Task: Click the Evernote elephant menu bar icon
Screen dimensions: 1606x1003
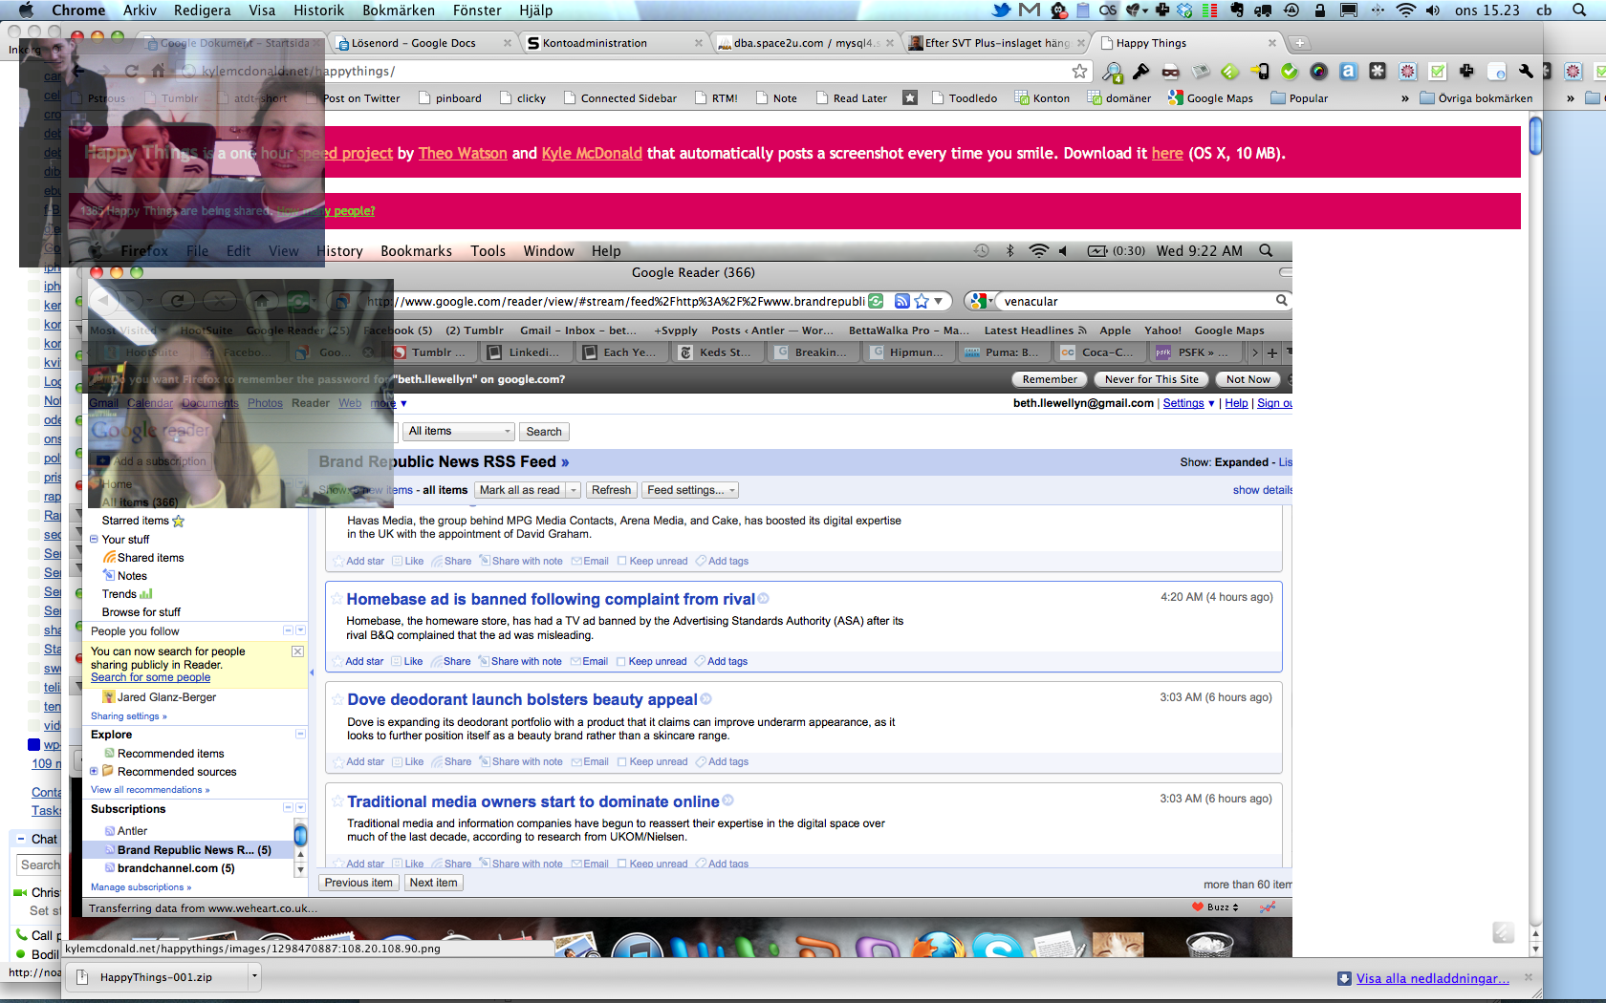Action: 1236,11
